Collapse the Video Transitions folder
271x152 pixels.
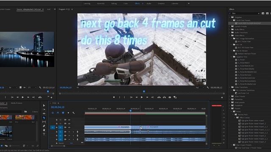(x=230, y=87)
